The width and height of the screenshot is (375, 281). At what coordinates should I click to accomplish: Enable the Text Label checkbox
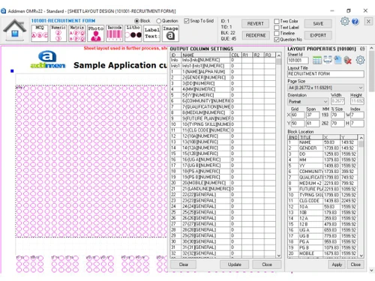[x=277, y=27]
